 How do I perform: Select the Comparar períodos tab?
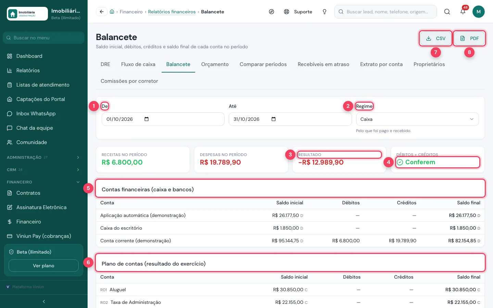click(263, 64)
